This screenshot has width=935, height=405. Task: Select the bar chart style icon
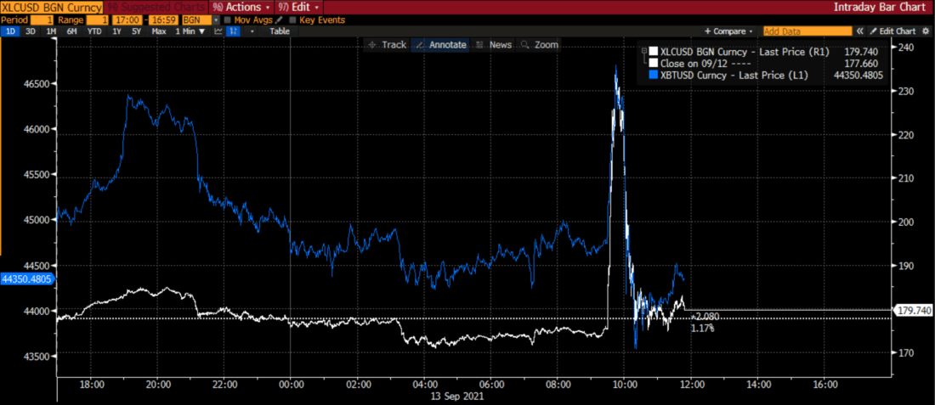[x=233, y=31]
